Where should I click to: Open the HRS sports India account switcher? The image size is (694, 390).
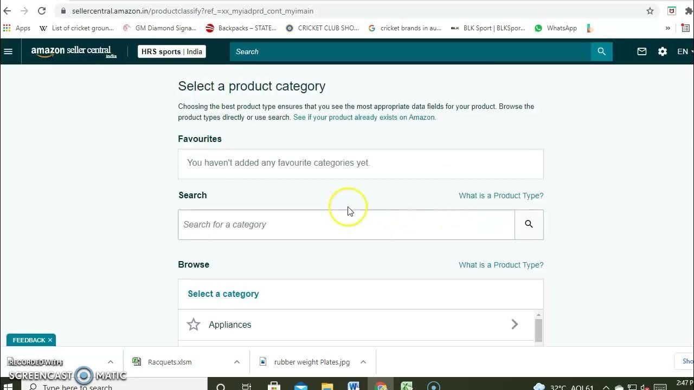(171, 51)
